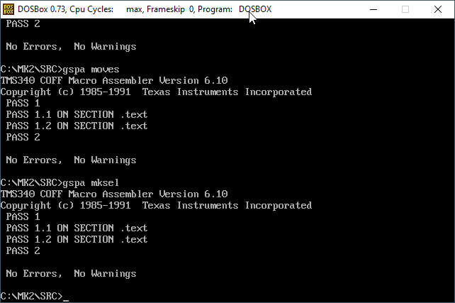The image size is (455, 303).
Task: Minimize the DOSBox window
Action: click(x=373, y=9)
